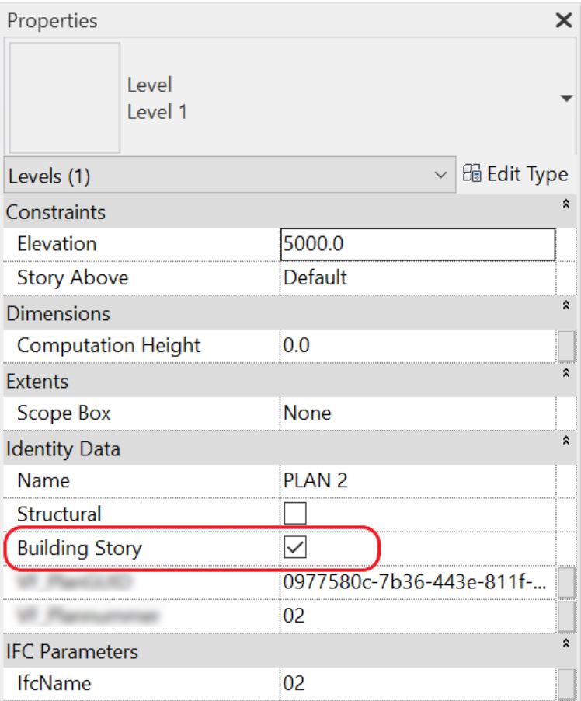Viewport: 581px width, 701px height.
Task: Click the IfcName value 02
Action: click(418, 684)
